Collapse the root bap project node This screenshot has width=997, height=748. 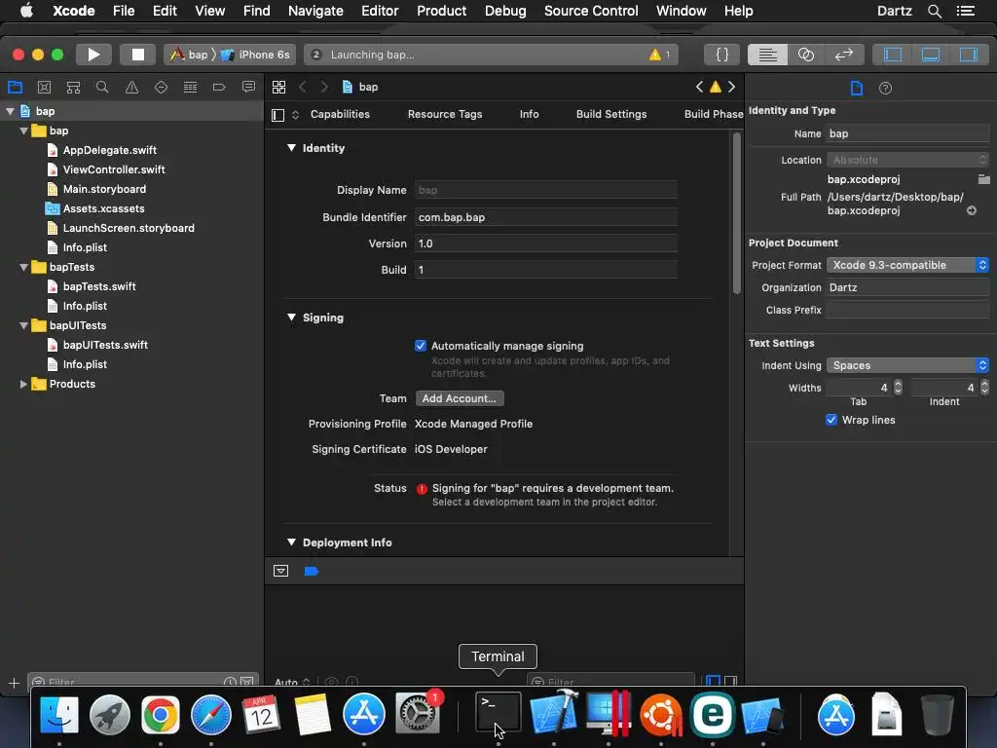pyautogui.click(x=10, y=111)
